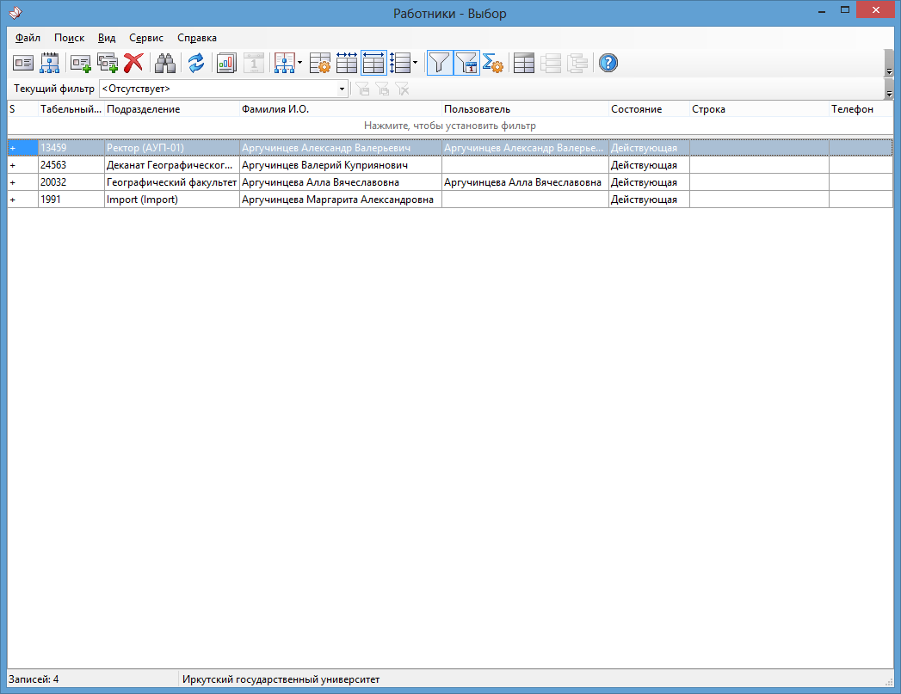Open the Текущий фильтр dropdown list

point(342,89)
